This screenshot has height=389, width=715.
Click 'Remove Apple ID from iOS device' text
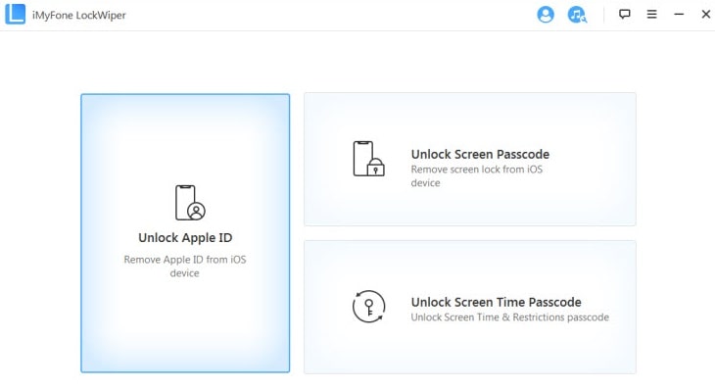[x=185, y=266]
